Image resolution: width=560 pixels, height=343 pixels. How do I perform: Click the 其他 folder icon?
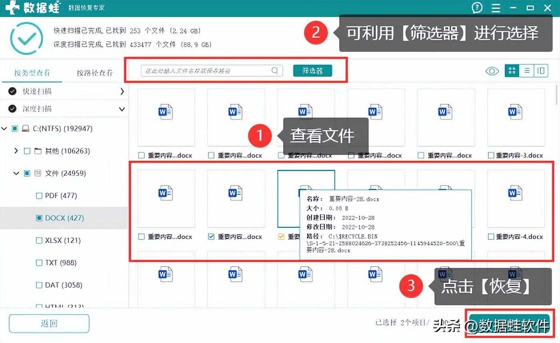(x=38, y=151)
